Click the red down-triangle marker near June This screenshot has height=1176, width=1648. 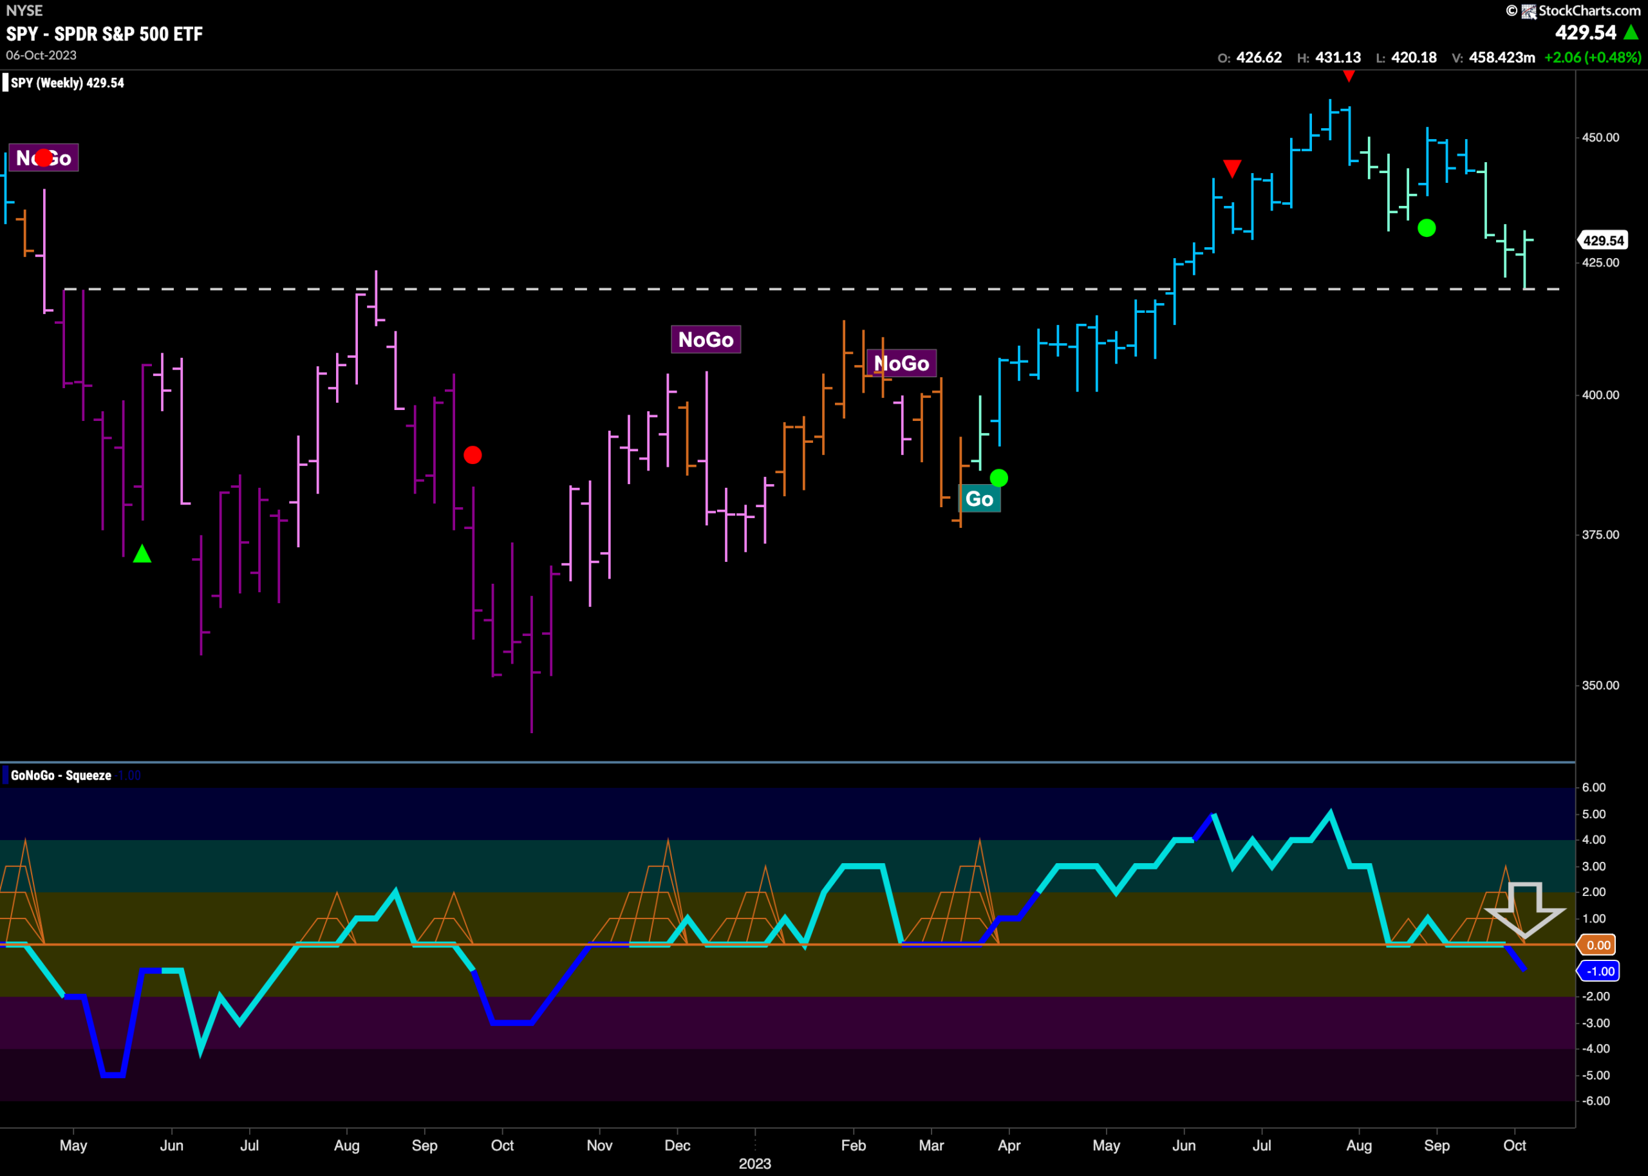pos(1231,169)
